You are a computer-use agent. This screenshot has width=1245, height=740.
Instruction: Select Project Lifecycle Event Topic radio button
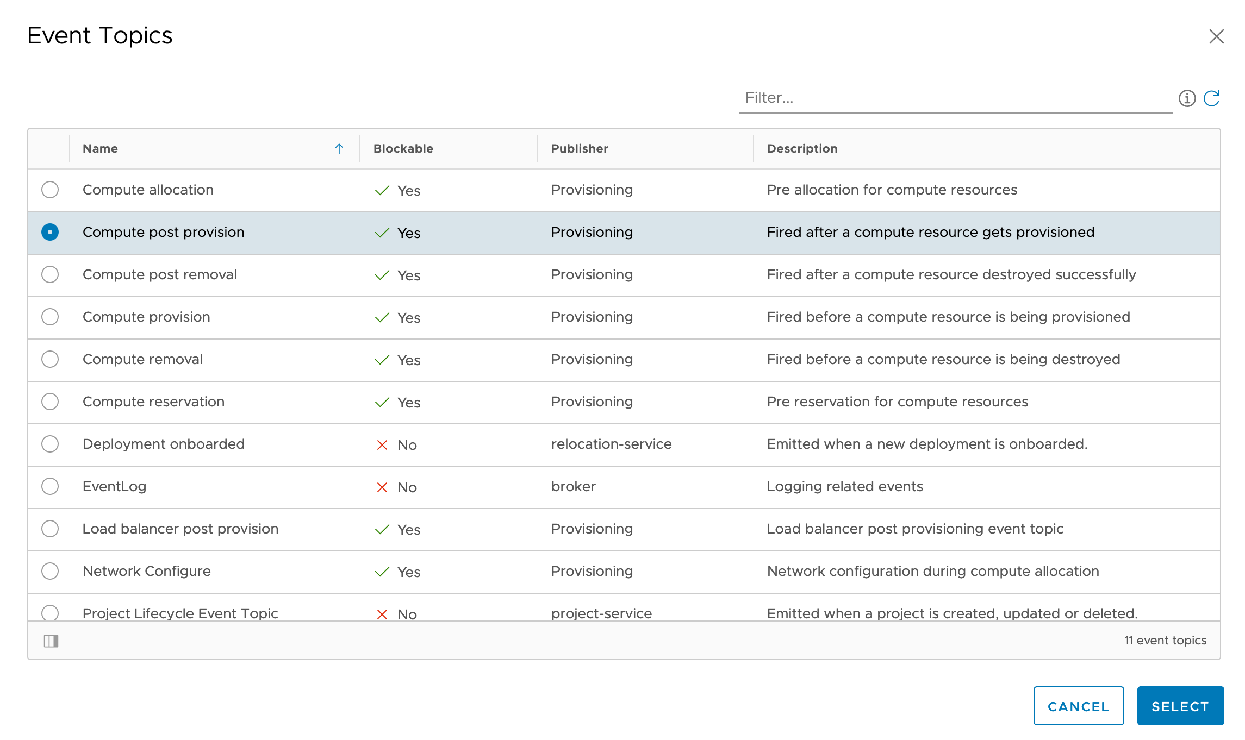click(x=50, y=612)
